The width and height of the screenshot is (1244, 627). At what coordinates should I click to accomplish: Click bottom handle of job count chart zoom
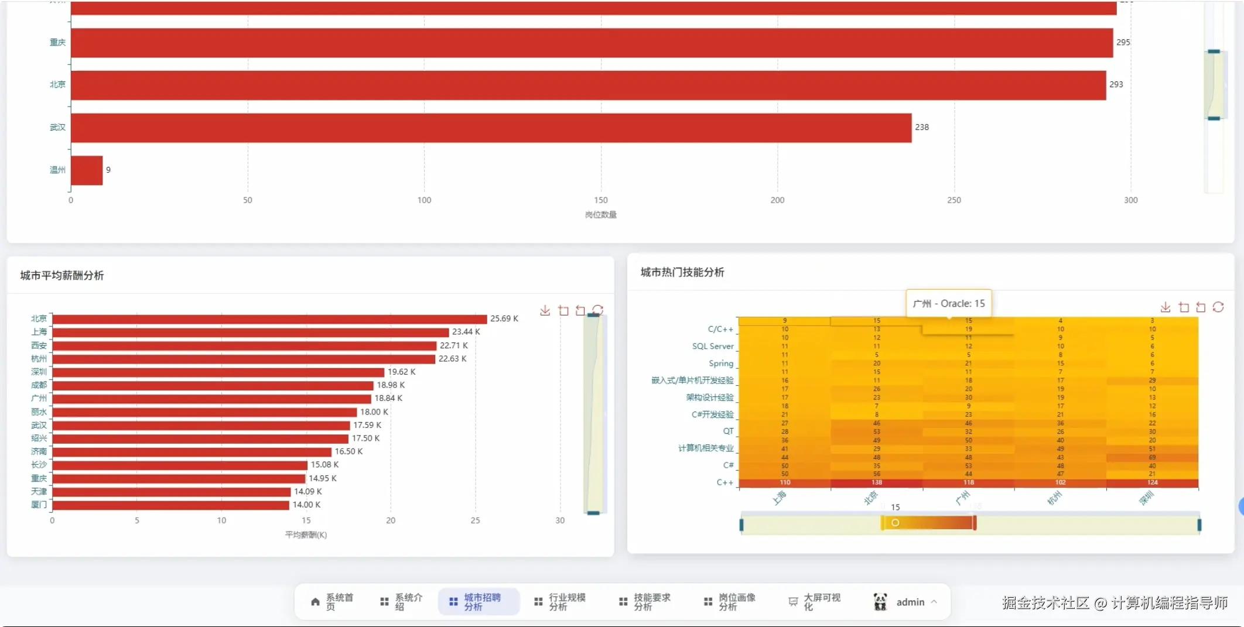(x=1214, y=118)
